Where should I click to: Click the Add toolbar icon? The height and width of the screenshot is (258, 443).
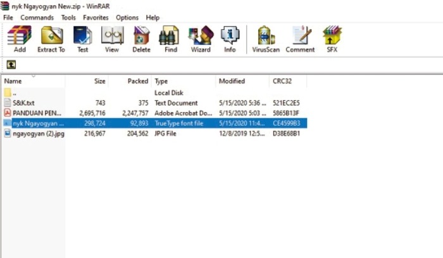point(20,39)
